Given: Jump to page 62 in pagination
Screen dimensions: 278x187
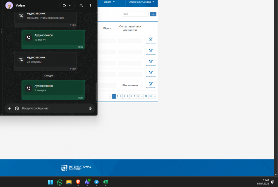Looking at the screenshot, I should click(146, 96).
